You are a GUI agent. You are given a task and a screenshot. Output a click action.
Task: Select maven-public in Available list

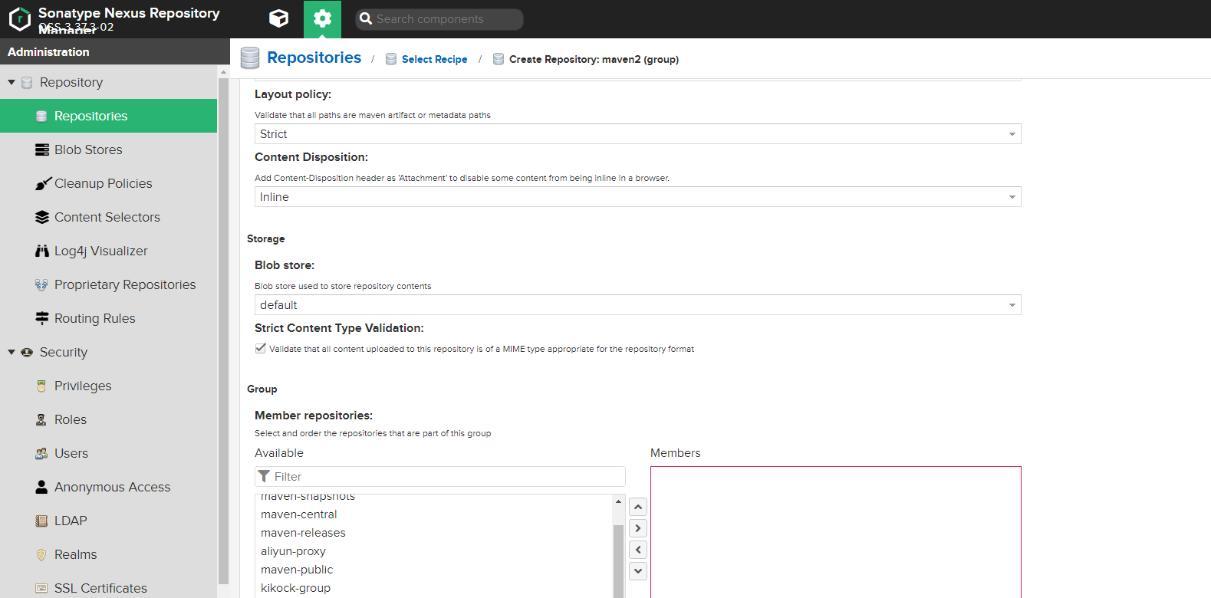click(x=434, y=570)
